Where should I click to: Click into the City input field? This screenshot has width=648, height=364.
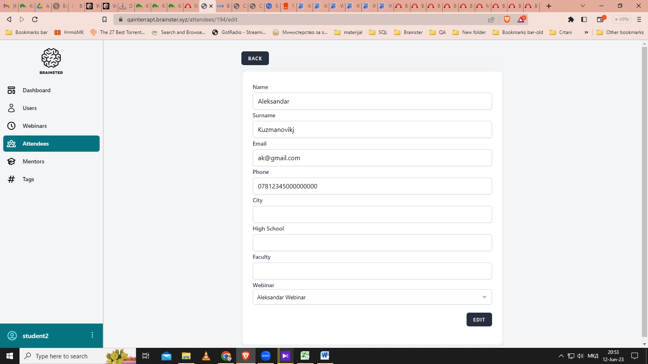tap(372, 214)
